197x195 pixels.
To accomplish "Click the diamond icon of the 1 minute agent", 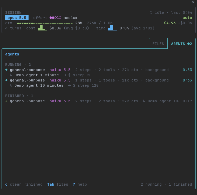I will 6,70.
